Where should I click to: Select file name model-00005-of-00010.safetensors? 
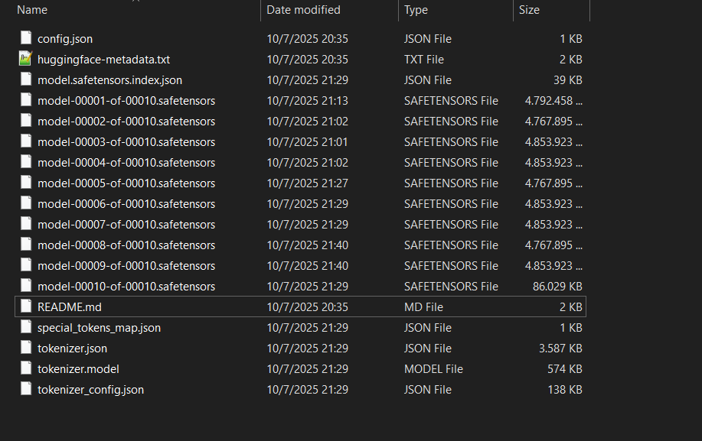click(126, 183)
